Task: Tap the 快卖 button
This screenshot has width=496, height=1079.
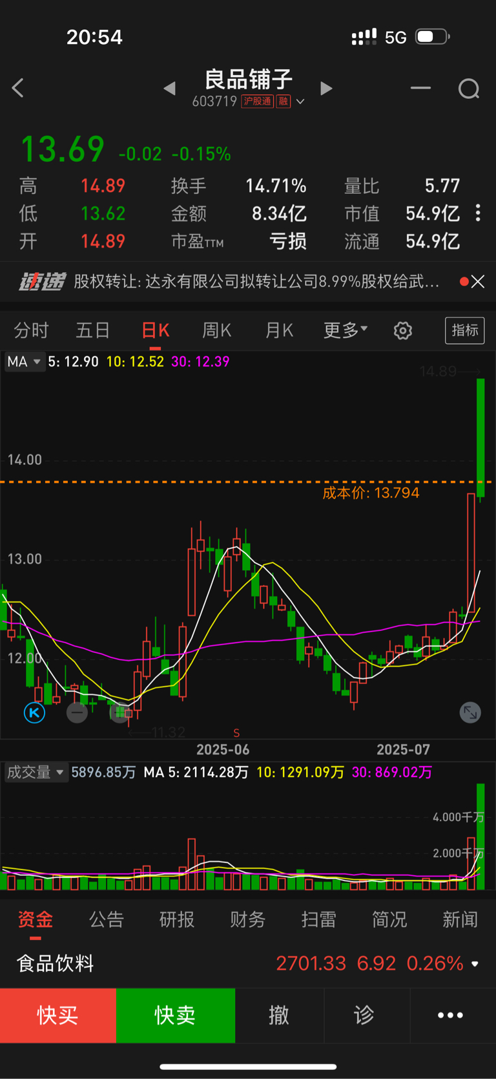Action: tap(176, 1015)
